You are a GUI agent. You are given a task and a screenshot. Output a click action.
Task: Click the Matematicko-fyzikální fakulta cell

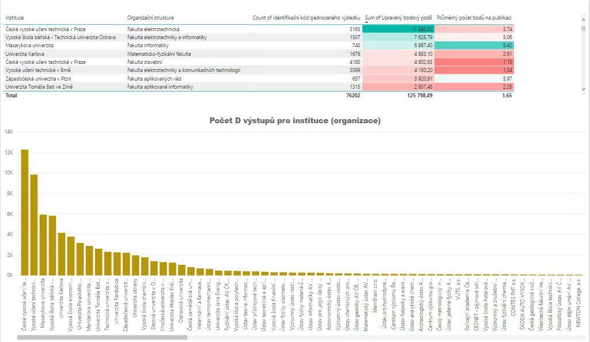[159, 54]
